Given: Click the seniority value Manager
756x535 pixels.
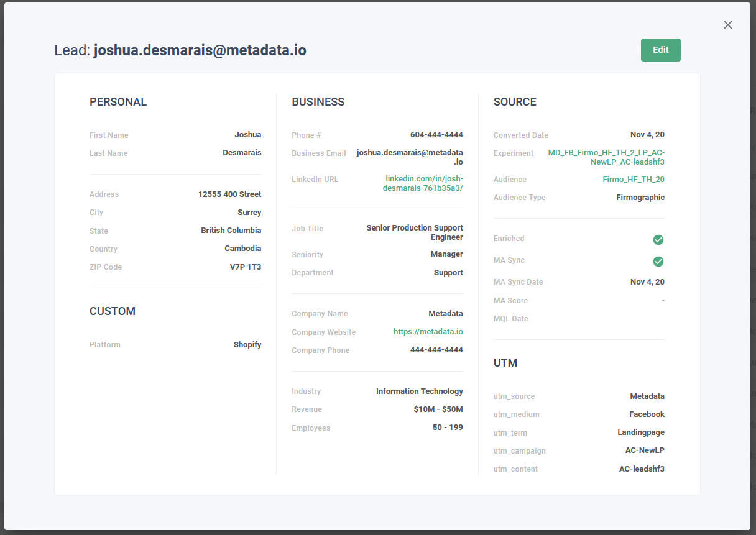Looking at the screenshot, I should coord(447,254).
